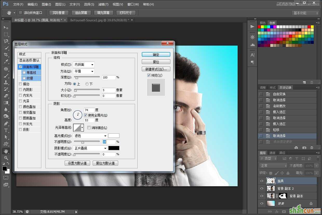Click the 大小 value input field
This screenshot has width=322, height=215.
[x=109, y=90]
